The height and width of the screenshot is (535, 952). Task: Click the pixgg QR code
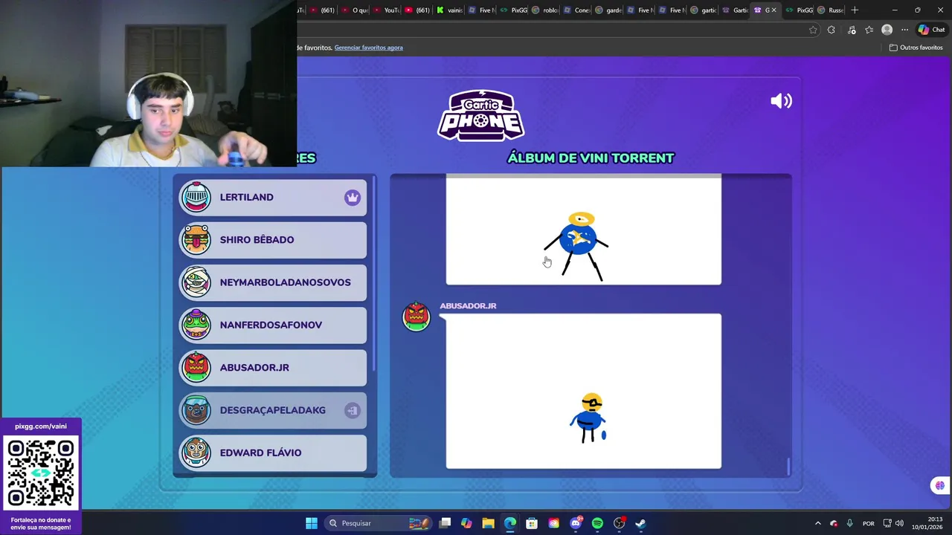tap(41, 473)
